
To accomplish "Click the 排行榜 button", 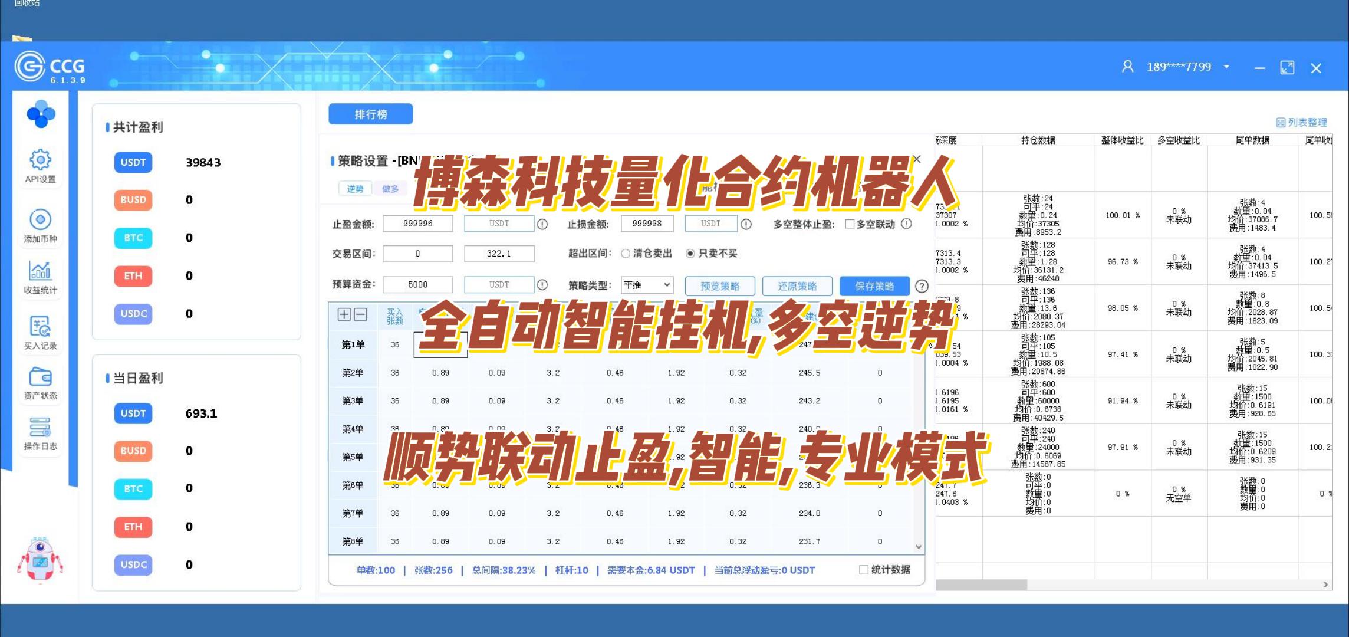I will coord(371,114).
